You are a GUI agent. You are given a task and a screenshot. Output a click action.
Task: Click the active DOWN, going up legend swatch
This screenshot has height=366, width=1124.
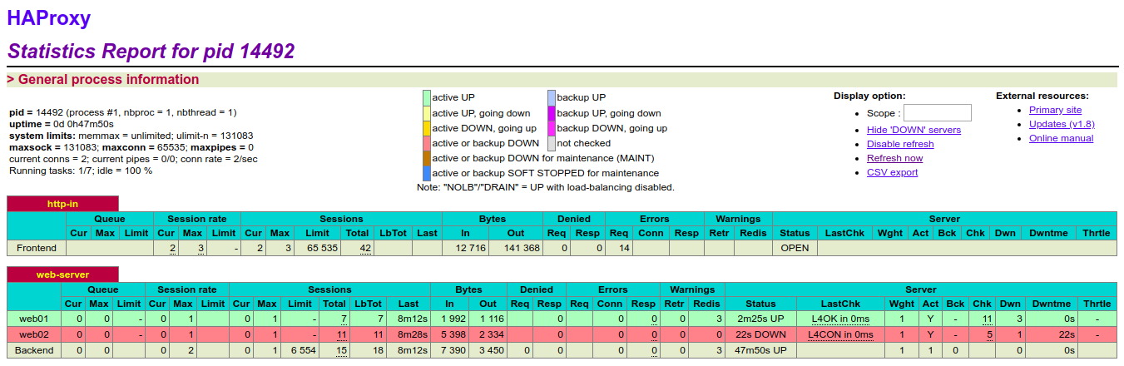427,128
